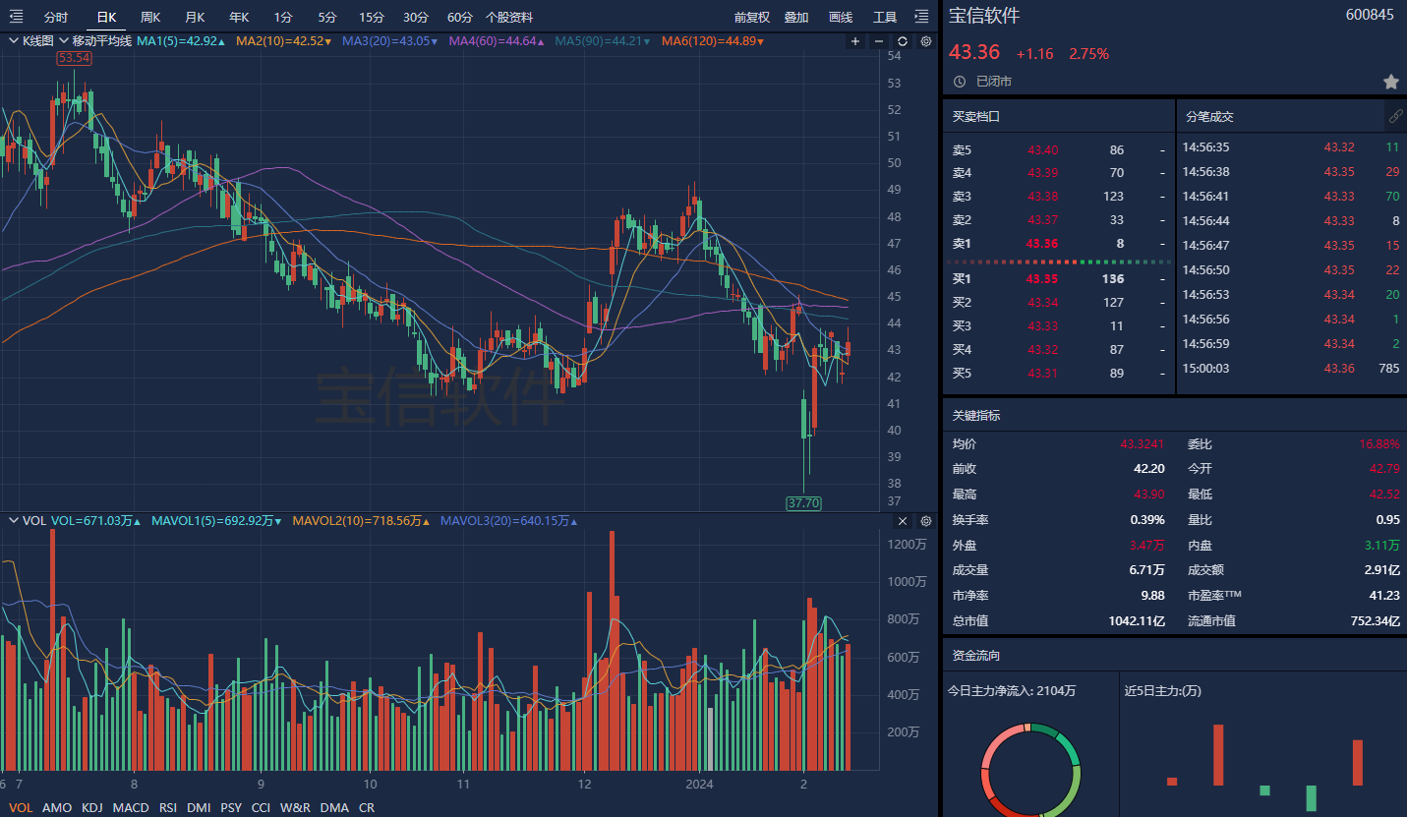Collapse the right panel using top-right icon
The image size is (1407, 817).
tap(921, 17)
